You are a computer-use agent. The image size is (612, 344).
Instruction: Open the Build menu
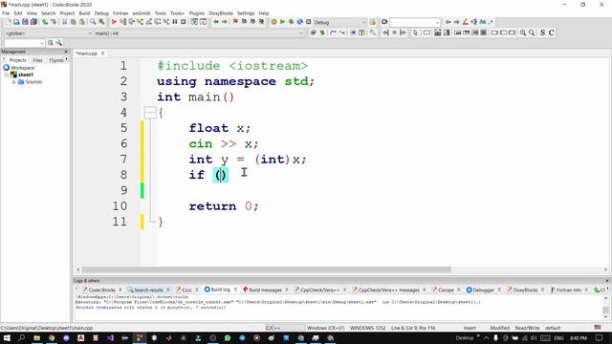[84, 13]
